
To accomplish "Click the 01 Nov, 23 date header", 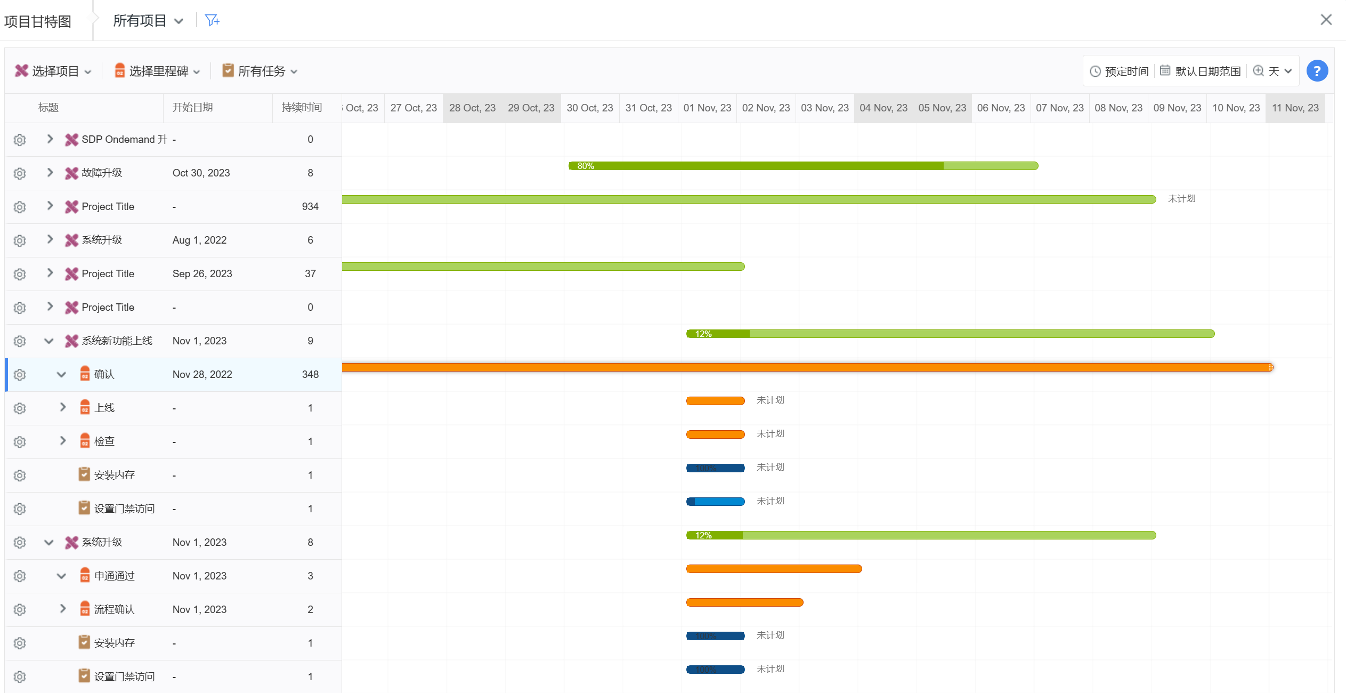I will (707, 108).
